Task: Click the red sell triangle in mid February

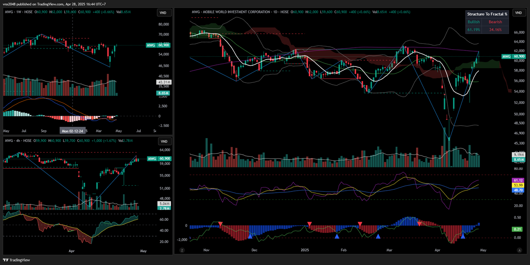Action: click(x=360, y=224)
